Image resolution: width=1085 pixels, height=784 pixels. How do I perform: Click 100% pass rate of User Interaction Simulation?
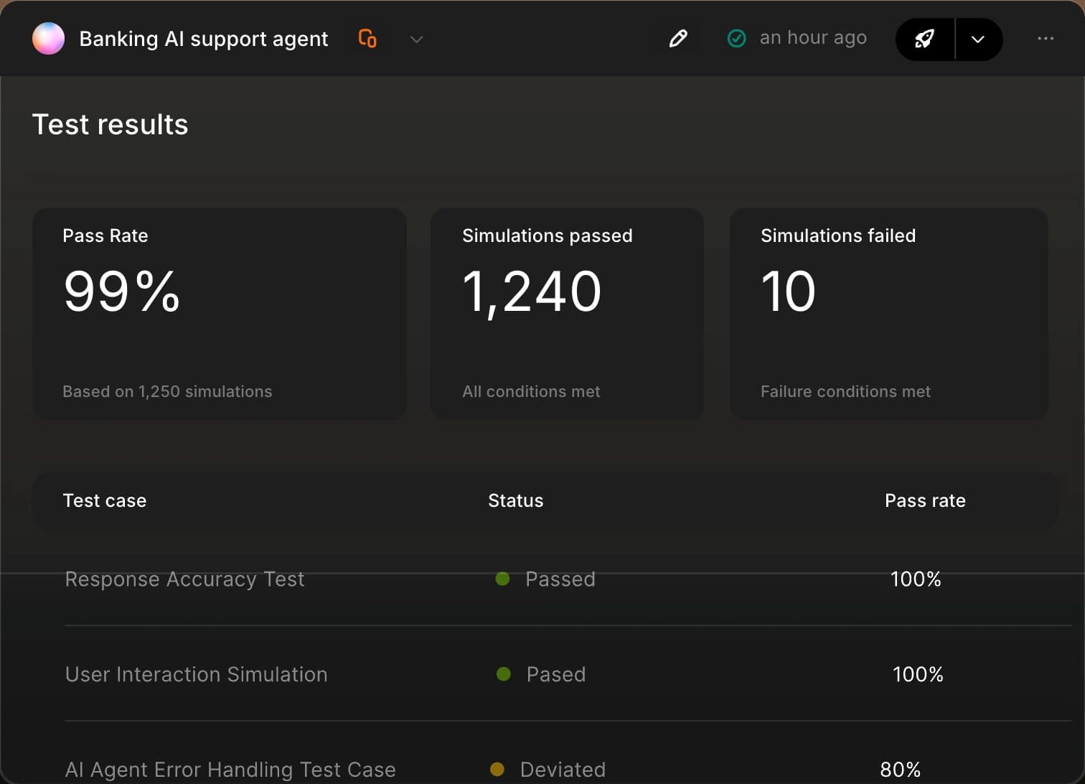coord(918,674)
